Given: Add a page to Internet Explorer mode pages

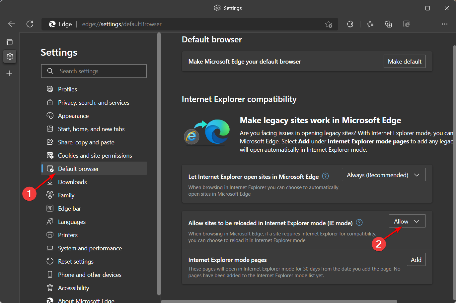Looking at the screenshot, I should pos(416,259).
